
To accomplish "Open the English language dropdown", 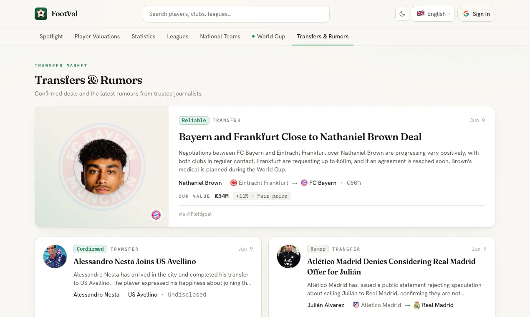I will click(433, 14).
